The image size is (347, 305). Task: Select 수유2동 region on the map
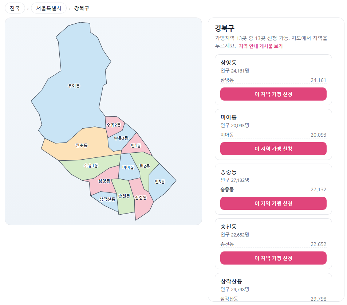[114, 125]
